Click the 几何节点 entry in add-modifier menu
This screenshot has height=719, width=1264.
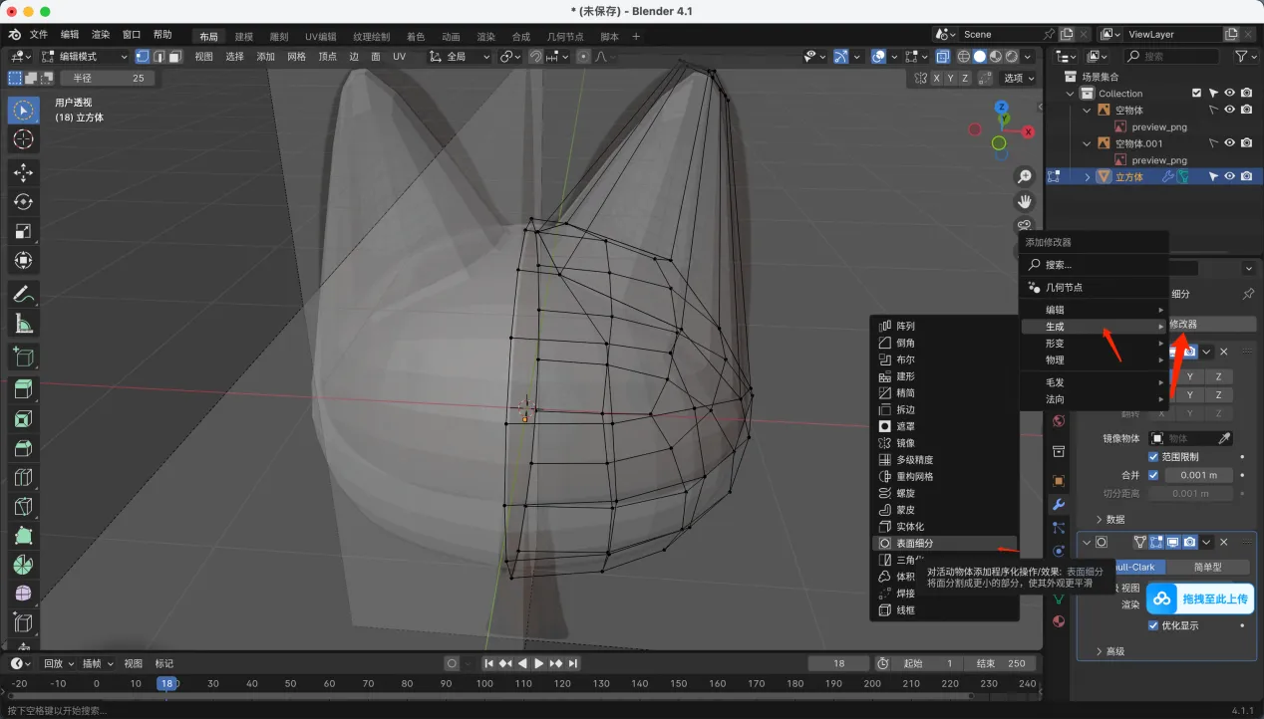pos(1064,287)
